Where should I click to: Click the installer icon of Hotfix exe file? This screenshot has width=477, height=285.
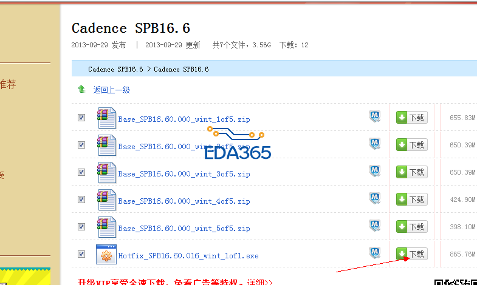coord(106,254)
